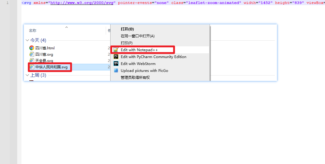The height and width of the screenshot is (164, 325).
Task: Click the 名称 column header
Action: click(33, 31)
